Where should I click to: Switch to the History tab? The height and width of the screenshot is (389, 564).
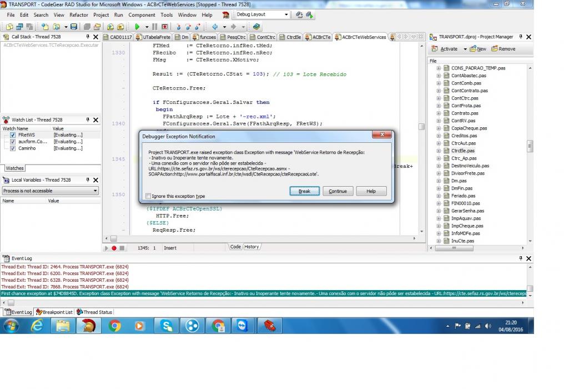[x=251, y=247]
